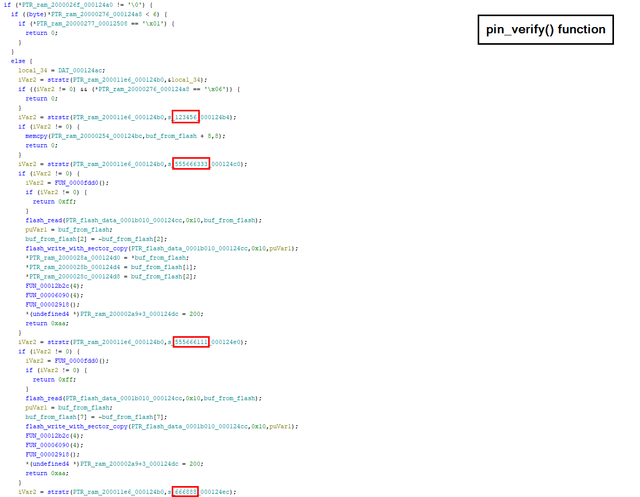This screenshot has width=640, height=497.
Task: Select the highlighted 555666333 string
Action: point(191,164)
